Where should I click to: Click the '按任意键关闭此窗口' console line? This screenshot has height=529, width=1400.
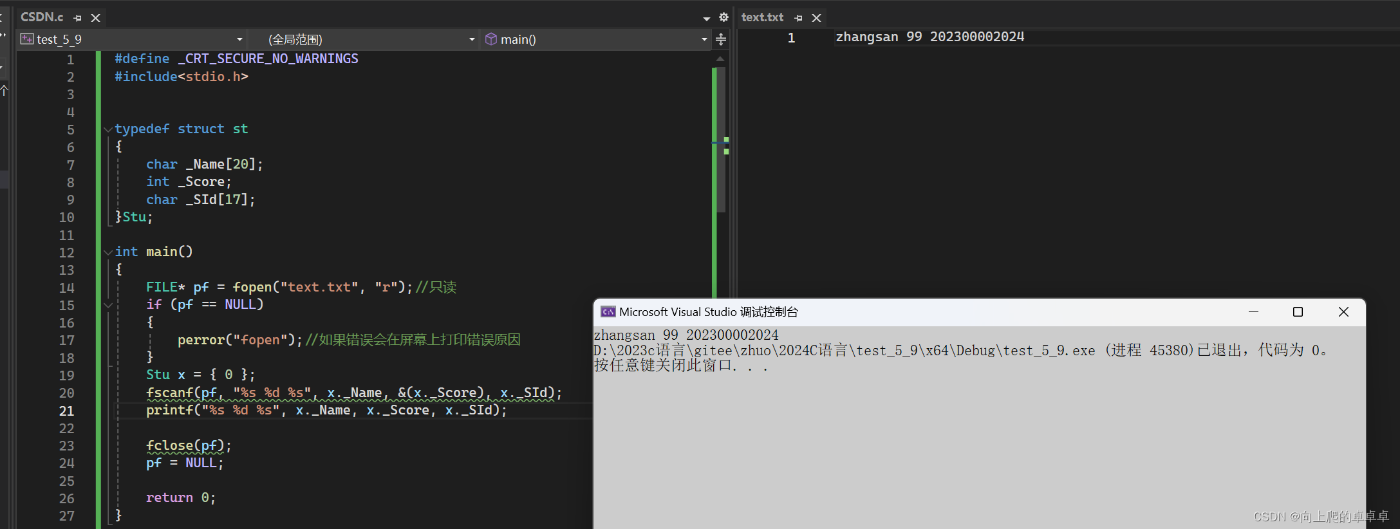click(x=681, y=366)
